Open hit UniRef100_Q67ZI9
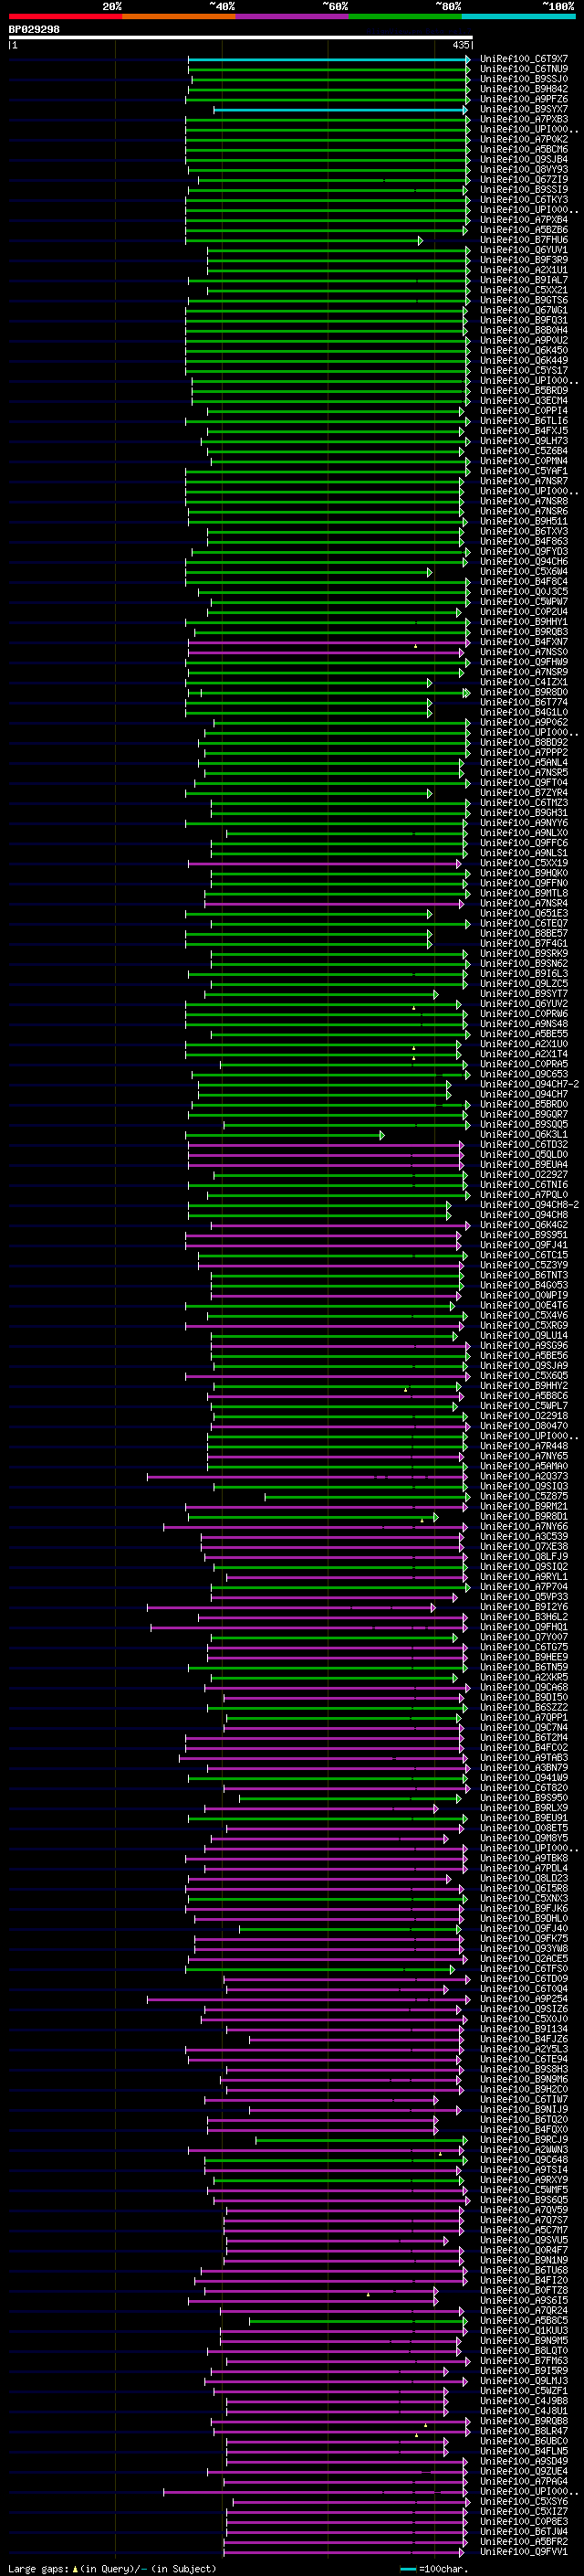Image resolution: width=584 pixels, height=2576 pixels. point(523,179)
